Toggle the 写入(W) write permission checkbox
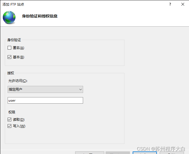Viewport: 189px width, 154px height. click(9, 126)
